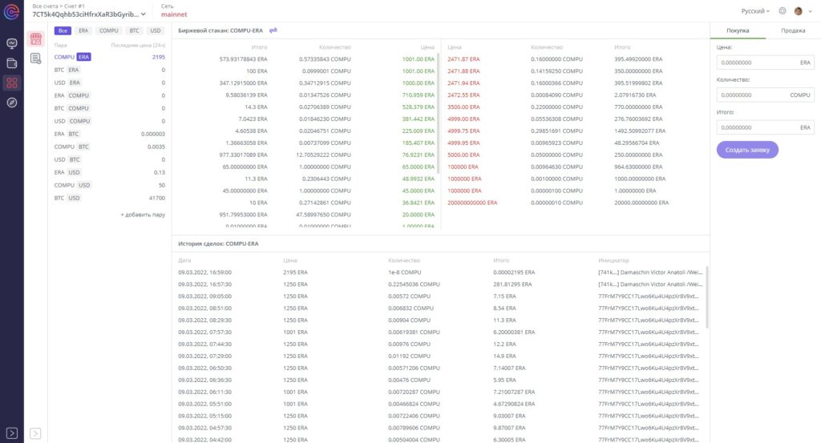Viewport: 821px width, 443px height.
Task: Toggle the BTC pair filter chip
Action: (x=134, y=30)
